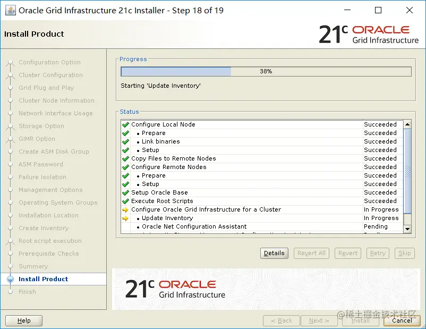The height and width of the screenshot is (329, 426).
Task: Click 'Starting Update Inventory' progress message
Action: point(160,86)
